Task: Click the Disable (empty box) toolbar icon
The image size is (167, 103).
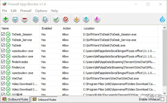Action: coord(45,19)
